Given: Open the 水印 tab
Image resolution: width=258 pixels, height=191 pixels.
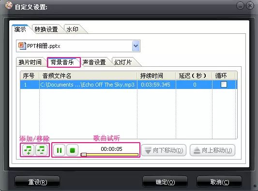Looking at the screenshot, I should point(73,29).
